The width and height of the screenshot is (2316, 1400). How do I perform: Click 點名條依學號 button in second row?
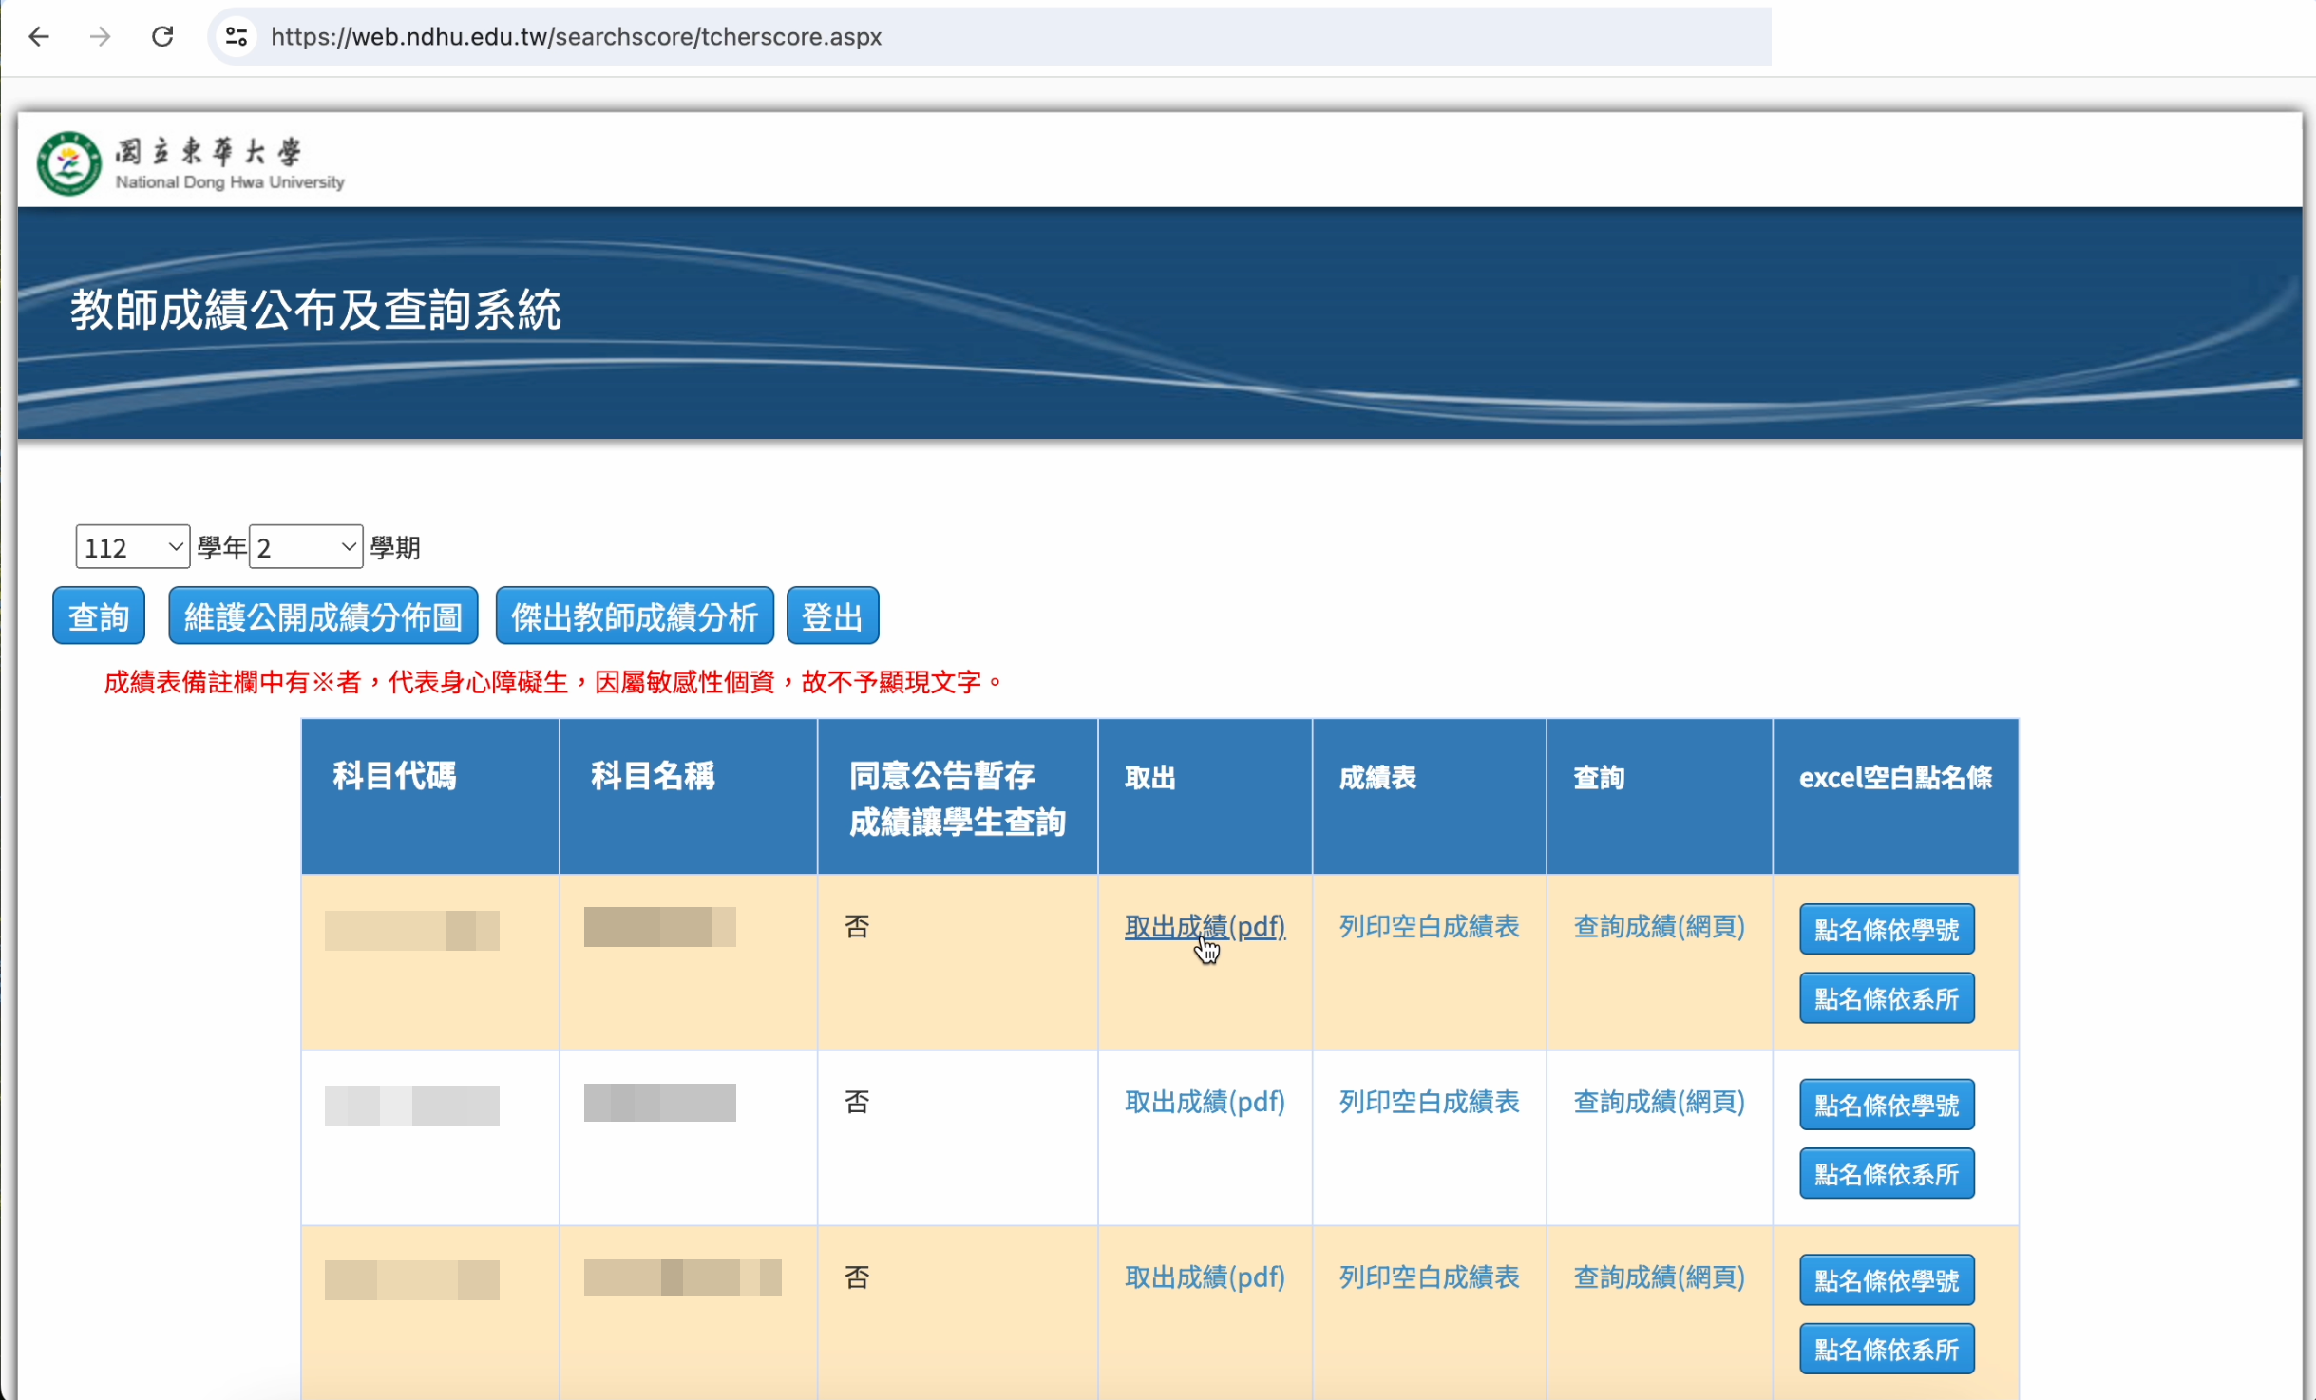[1887, 1105]
